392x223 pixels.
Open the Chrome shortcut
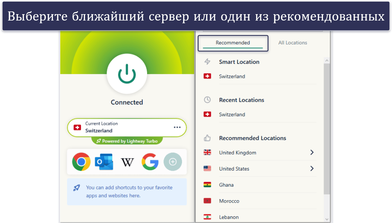point(81,162)
